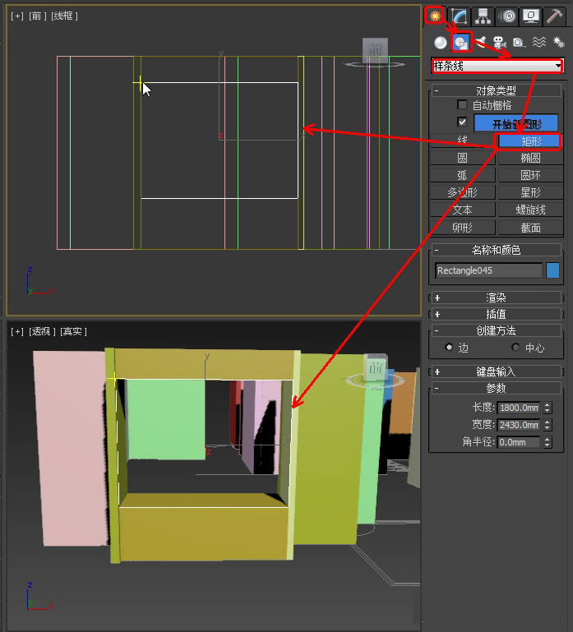
Task: Open the perspective viewport [真实] shading menu
Action: (x=73, y=332)
